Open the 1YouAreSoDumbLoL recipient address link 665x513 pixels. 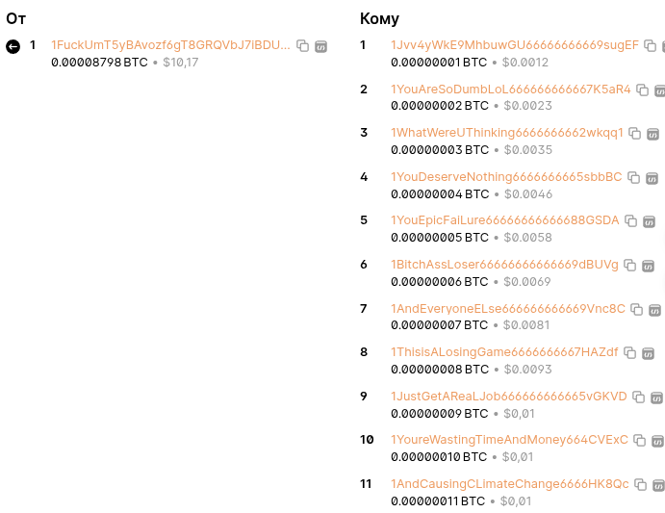pyautogui.click(x=511, y=90)
